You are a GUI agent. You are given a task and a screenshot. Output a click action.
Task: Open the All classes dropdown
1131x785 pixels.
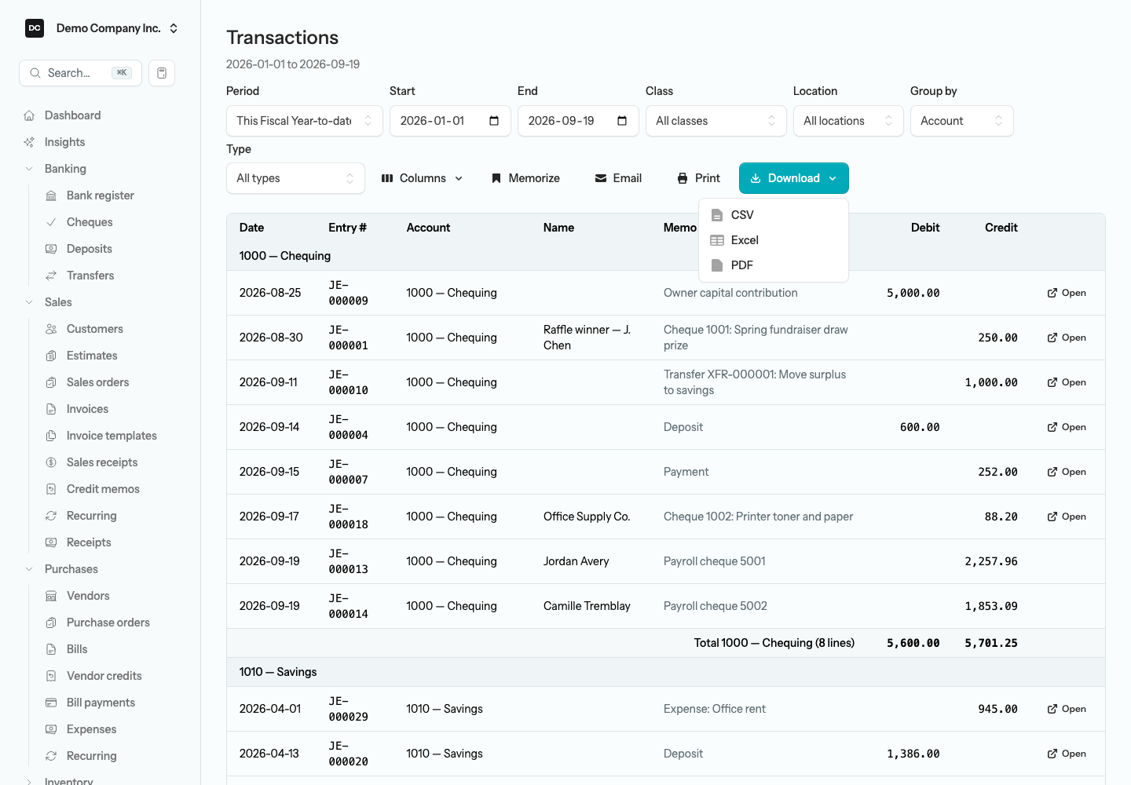(x=716, y=121)
